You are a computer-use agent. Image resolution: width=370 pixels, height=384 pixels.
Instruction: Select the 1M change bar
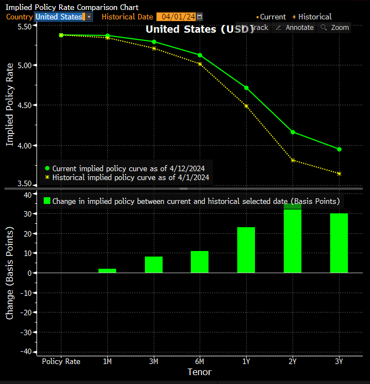tap(107, 270)
